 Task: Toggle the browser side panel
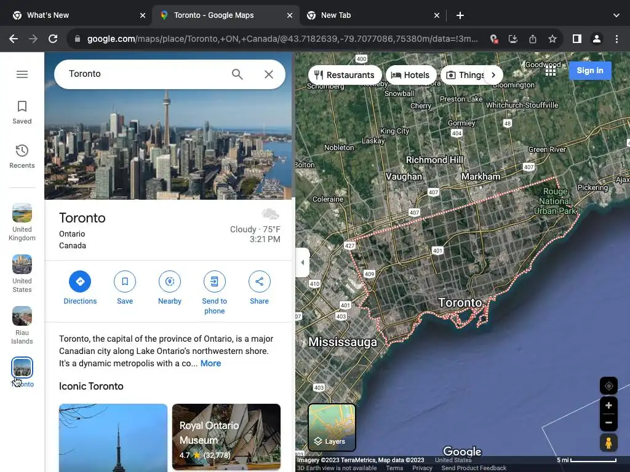pos(577,39)
